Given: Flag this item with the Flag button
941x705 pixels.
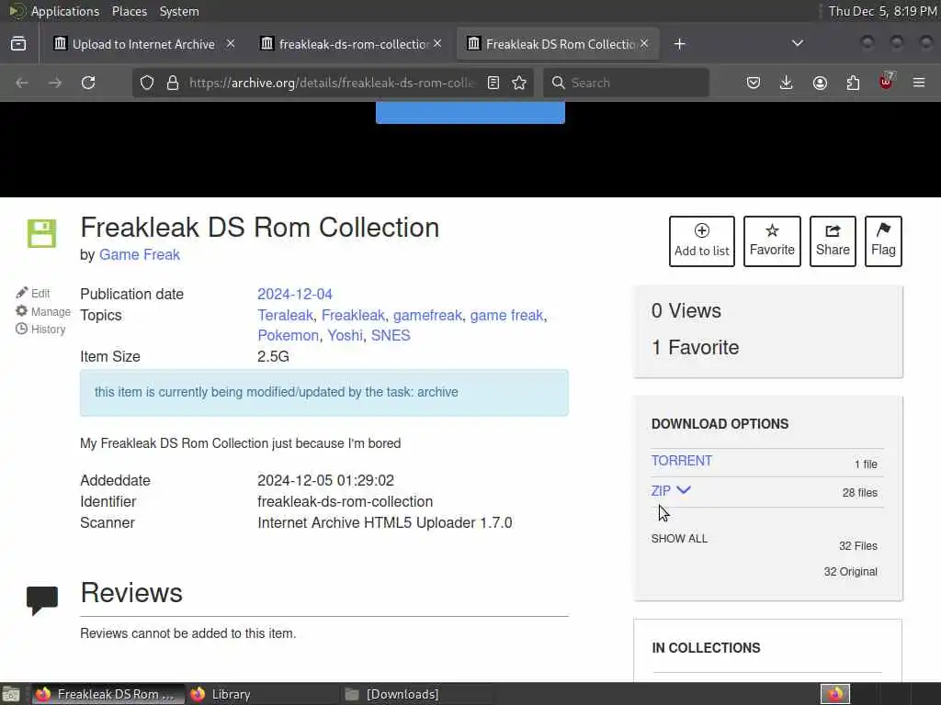Looking at the screenshot, I should (x=883, y=241).
